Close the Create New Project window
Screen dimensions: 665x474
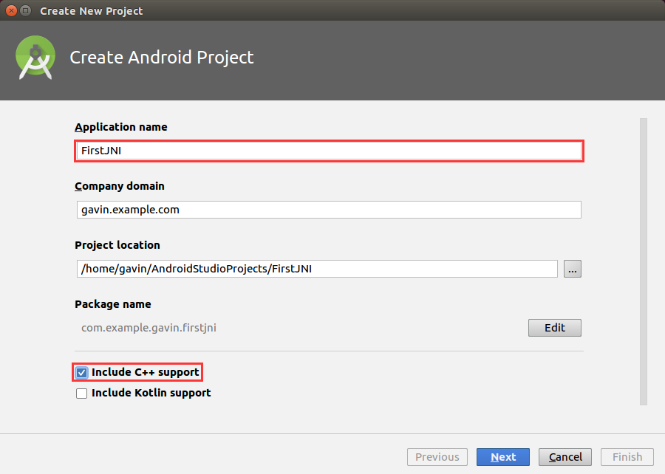(11, 10)
